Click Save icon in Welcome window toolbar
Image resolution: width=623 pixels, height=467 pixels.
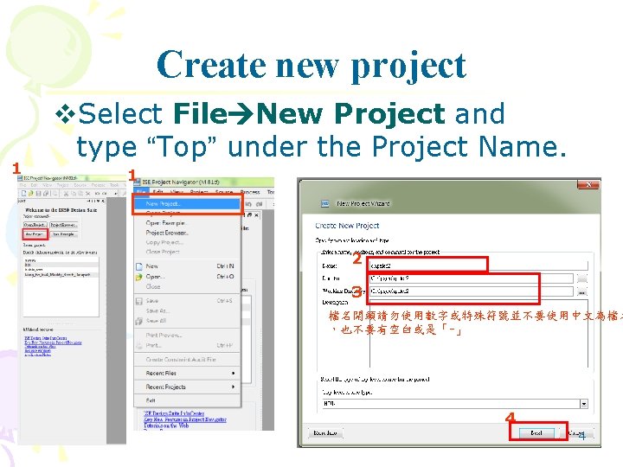39,194
